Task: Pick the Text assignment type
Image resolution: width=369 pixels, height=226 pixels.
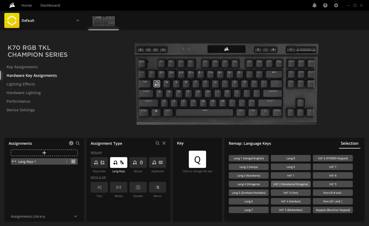Action: [99, 187]
